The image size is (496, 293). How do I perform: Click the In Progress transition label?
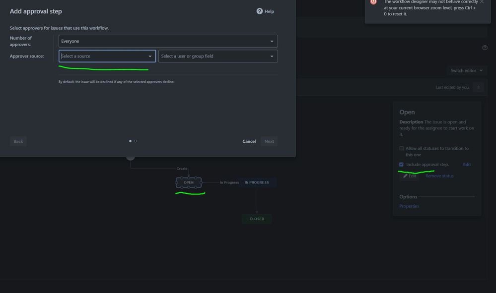coord(229,182)
